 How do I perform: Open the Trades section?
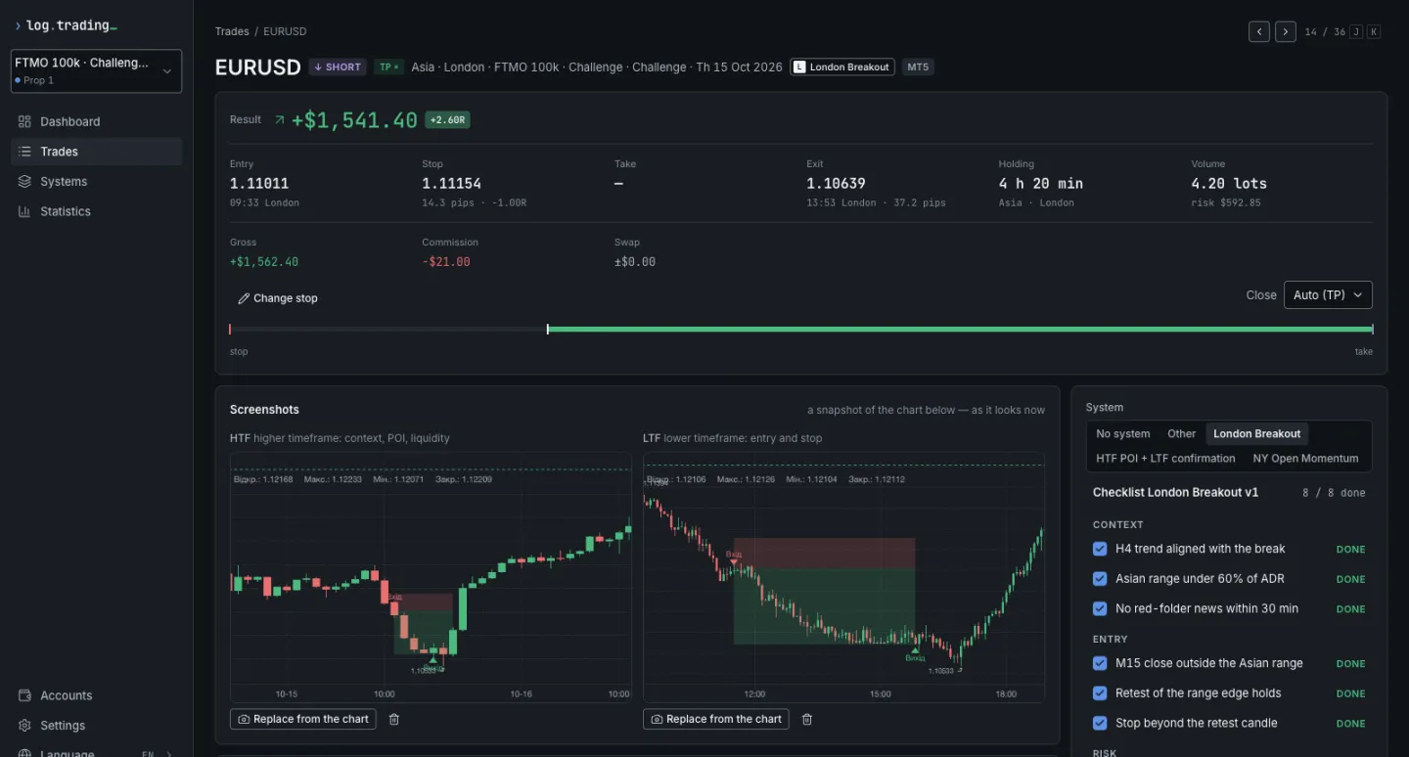96,152
